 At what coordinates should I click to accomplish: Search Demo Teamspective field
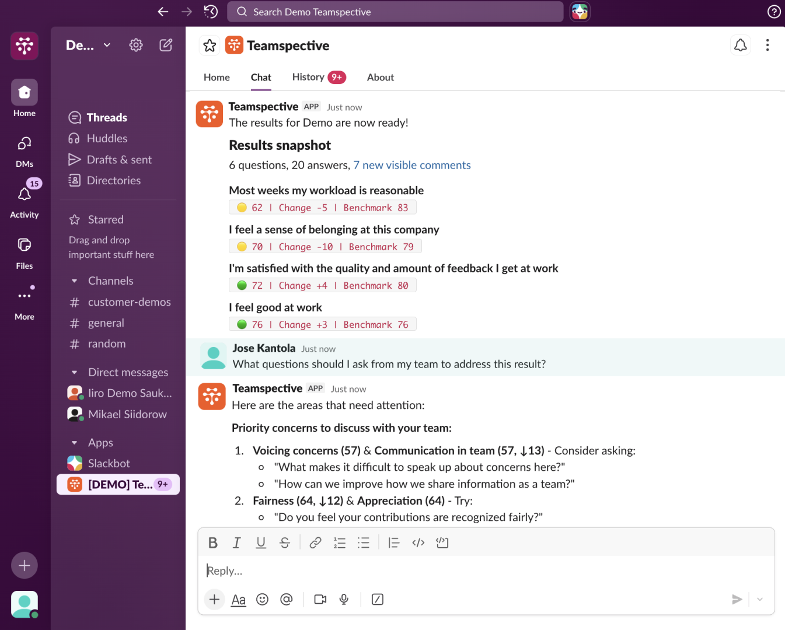(x=395, y=12)
